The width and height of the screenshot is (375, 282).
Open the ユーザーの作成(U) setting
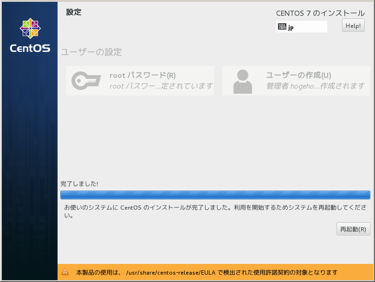296,81
